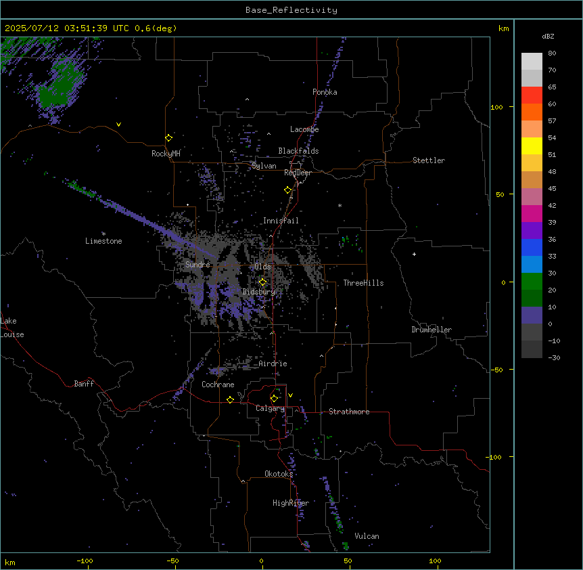Viewport: 583px width, 570px height.
Task: Click the orange 60 dBZ legend swatch
Action: click(x=532, y=112)
